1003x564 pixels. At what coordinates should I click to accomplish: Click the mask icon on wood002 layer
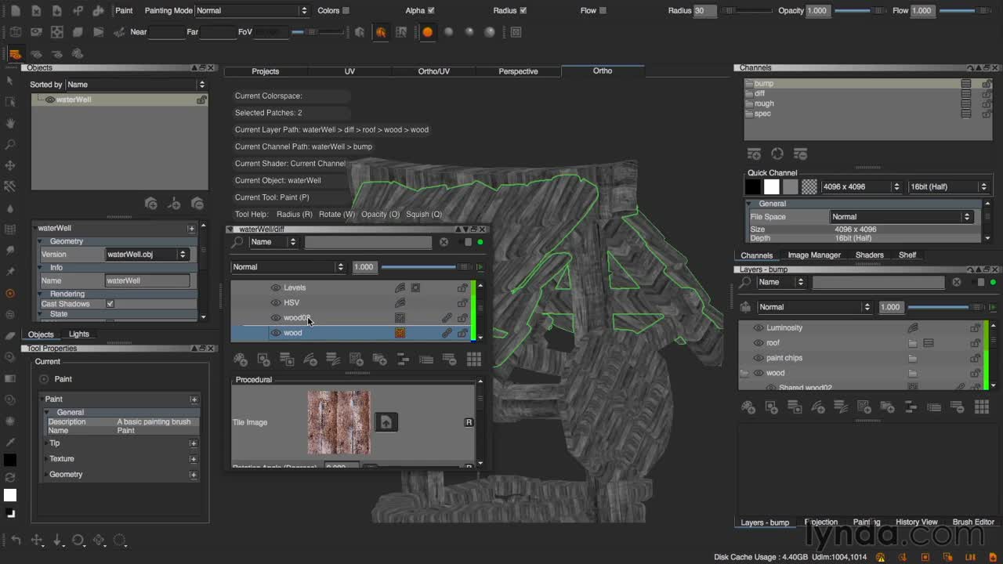pos(400,318)
